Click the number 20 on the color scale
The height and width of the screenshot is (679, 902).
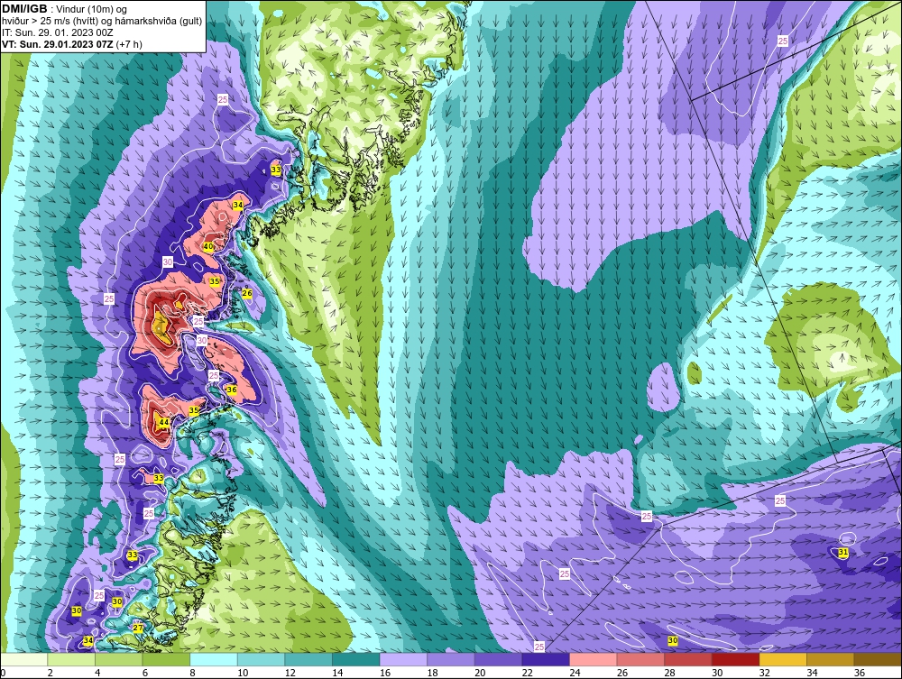[x=480, y=673]
